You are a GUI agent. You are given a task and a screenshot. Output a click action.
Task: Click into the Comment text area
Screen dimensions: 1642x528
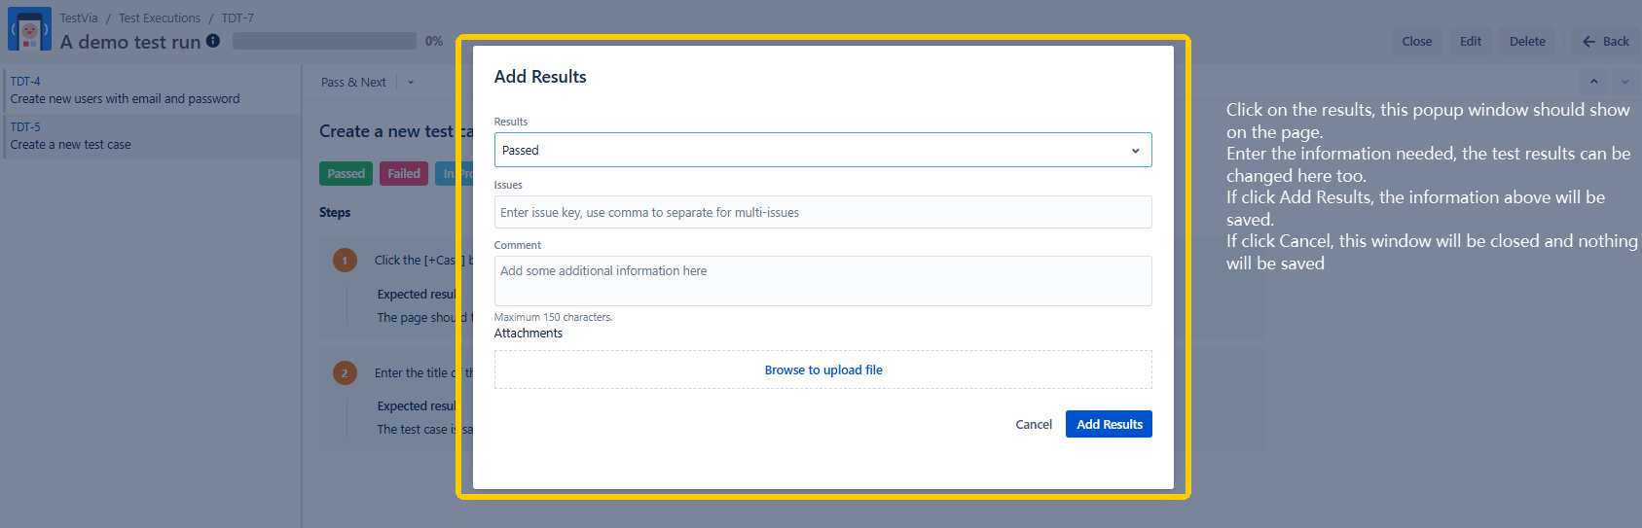coord(822,281)
